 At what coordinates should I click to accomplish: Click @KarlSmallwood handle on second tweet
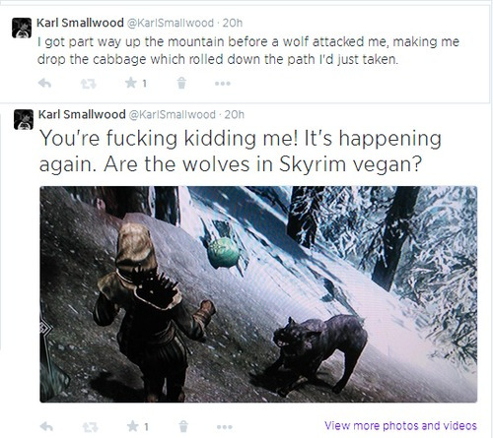coord(173,114)
